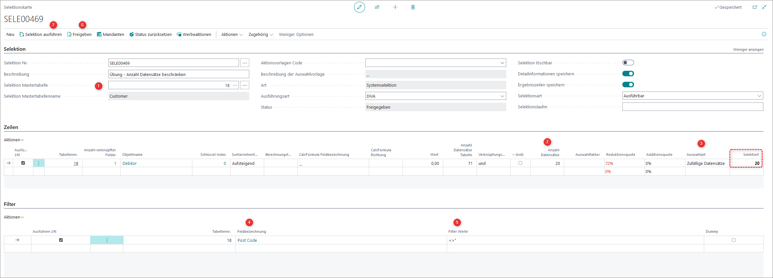This screenshot has width=773, height=278.
Task: Click the Beschreibung input field
Action: (x=178, y=74)
